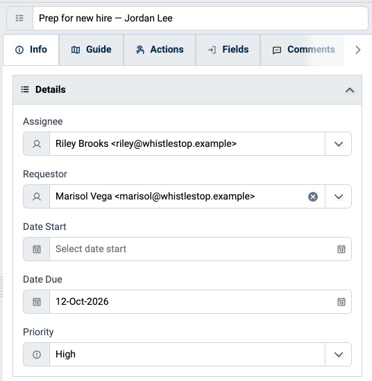372x381 pixels.
Task: Click the list icon beside Details heading
Action: [25, 89]
